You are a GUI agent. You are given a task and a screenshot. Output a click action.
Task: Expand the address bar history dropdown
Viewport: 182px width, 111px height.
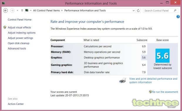click(x=134, y=11)
